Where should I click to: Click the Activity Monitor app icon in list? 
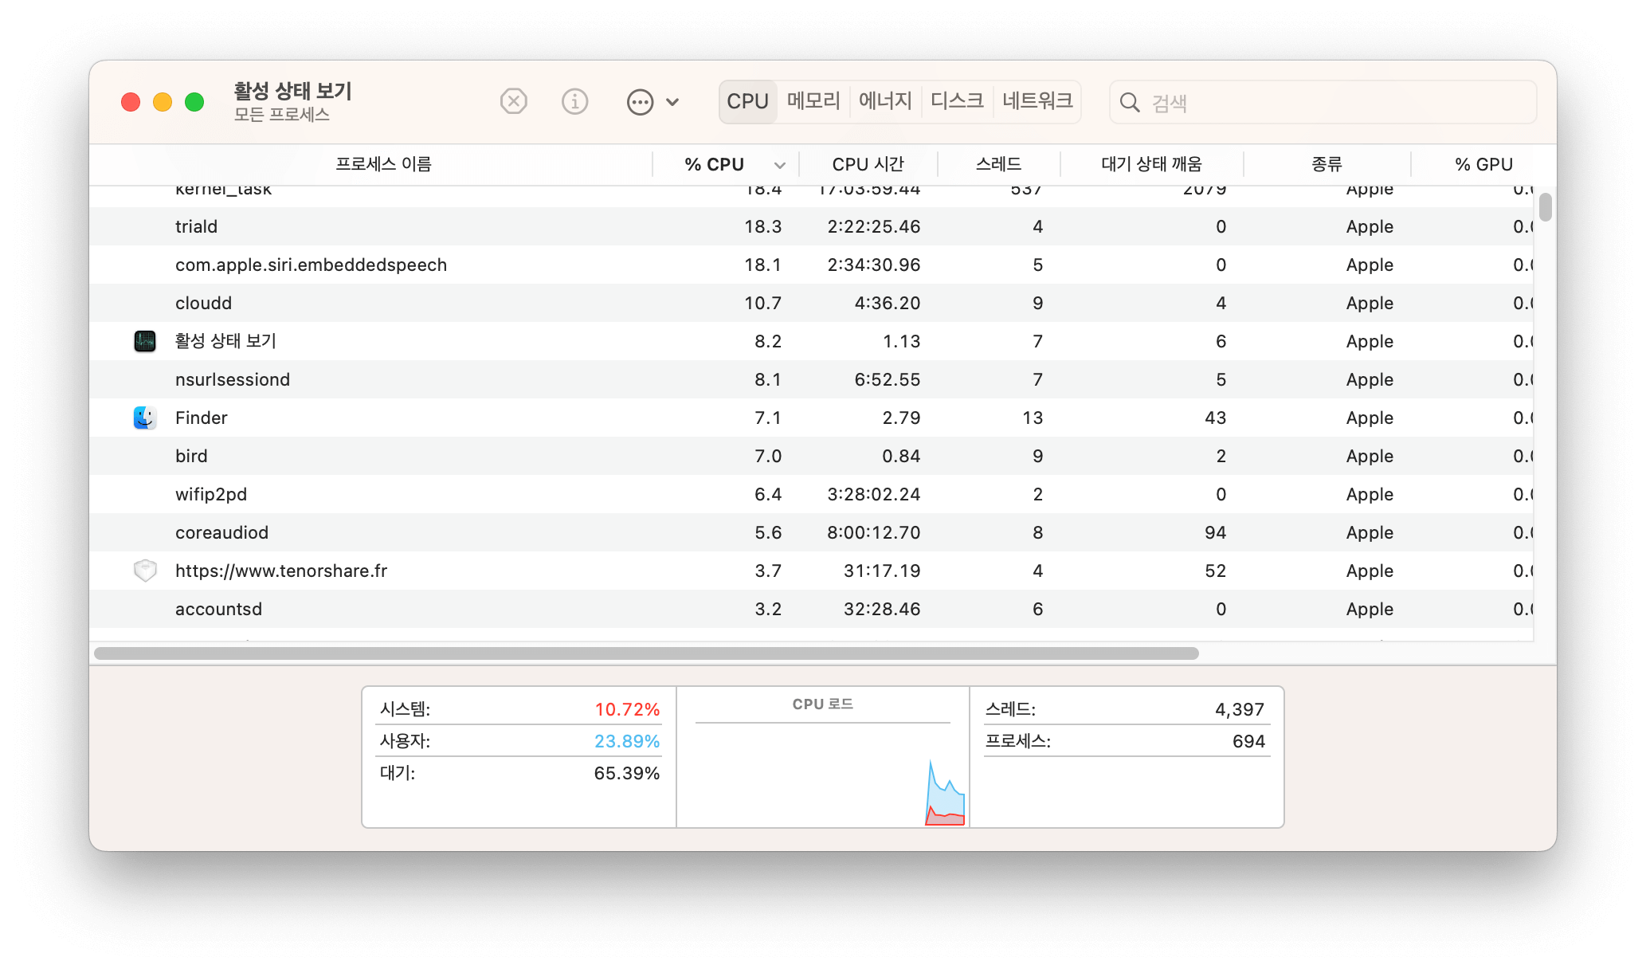(145, 341)
